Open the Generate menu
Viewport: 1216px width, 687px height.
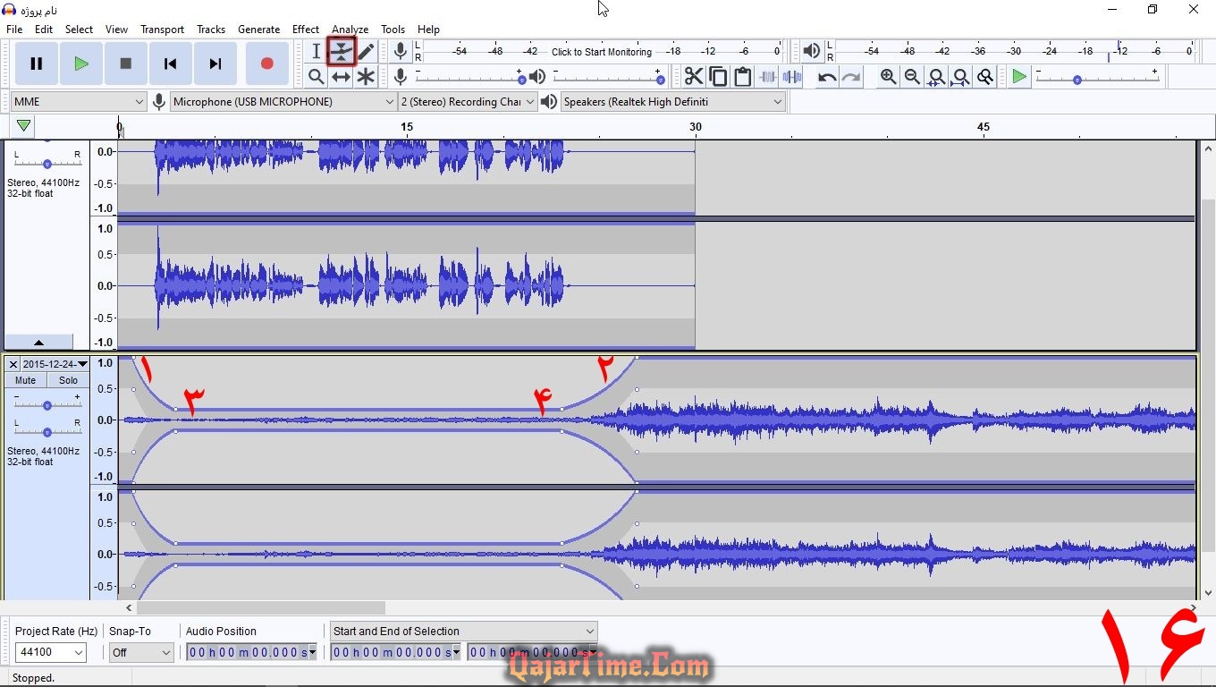(x=258, y=30)
